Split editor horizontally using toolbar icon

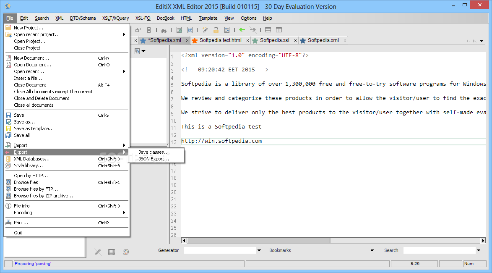(x=268, y=30)
